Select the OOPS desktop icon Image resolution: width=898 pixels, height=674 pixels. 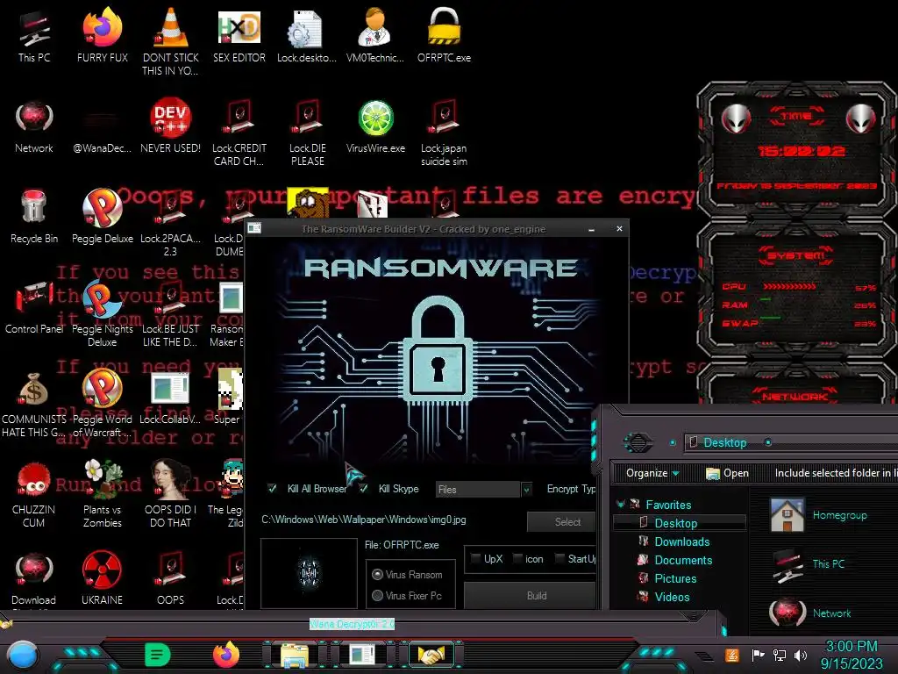tap(171, 577)
